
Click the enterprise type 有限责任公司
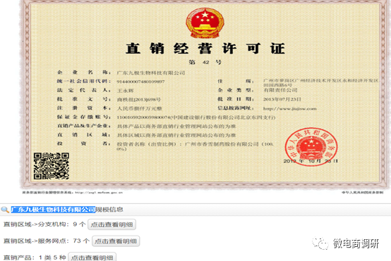[x=280, y=90]
